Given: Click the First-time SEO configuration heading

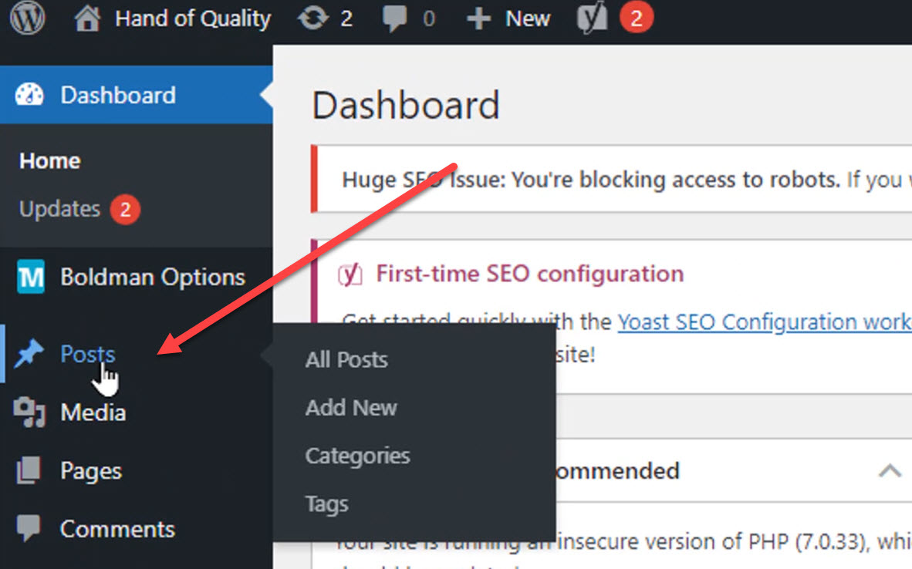Looking at the screenshot, I should pyautogui.click(x=530, y=274).
